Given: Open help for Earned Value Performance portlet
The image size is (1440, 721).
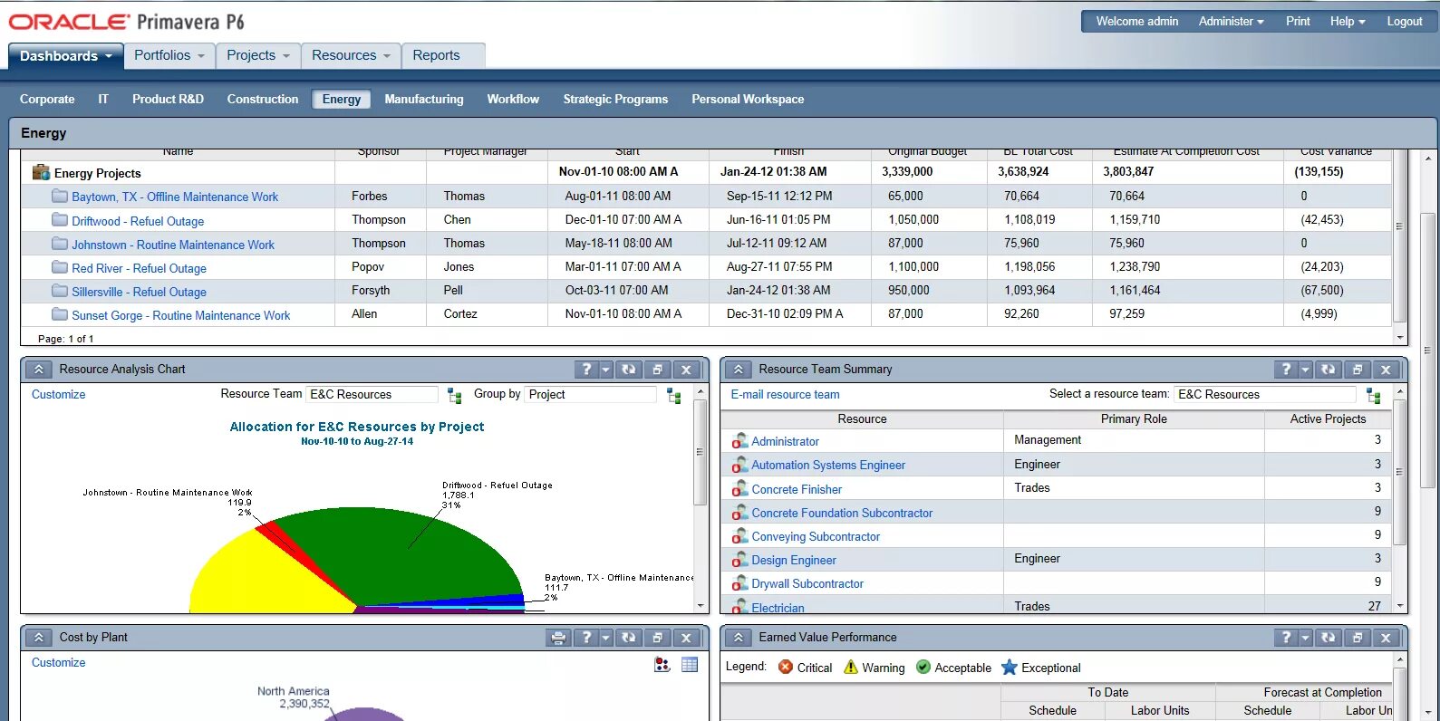Looking at the screenshot, I should click(1285, 638).
